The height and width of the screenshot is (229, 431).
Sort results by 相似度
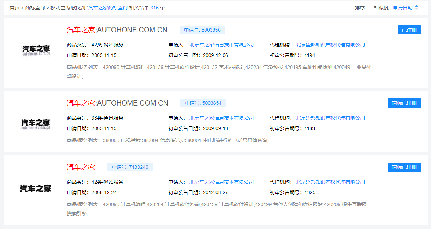pos(381,8)
